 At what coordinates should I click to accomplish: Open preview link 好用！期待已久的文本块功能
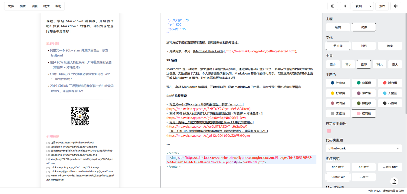[x=81, y=76]
